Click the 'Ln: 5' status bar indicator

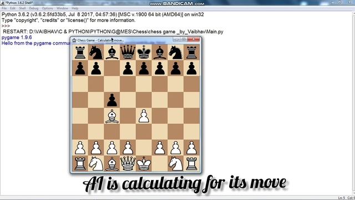point(342,198)
